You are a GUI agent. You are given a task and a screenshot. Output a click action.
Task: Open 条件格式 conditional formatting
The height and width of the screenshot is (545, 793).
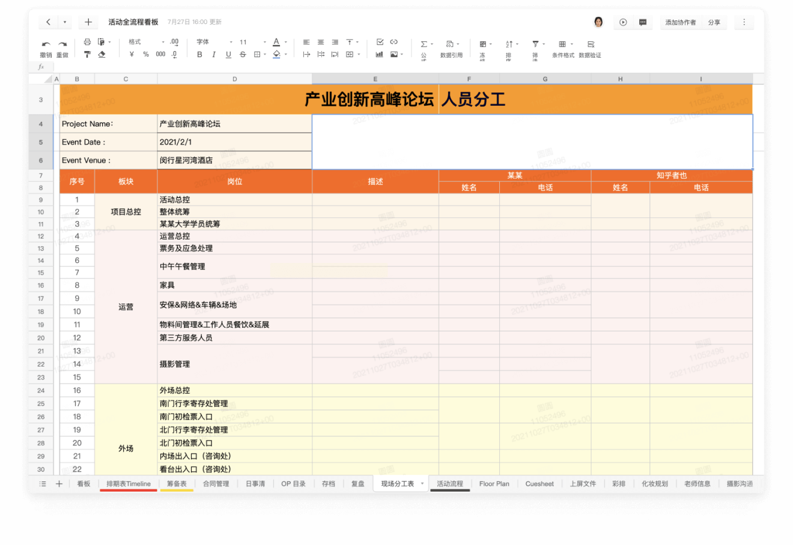[x=564, y=48]
